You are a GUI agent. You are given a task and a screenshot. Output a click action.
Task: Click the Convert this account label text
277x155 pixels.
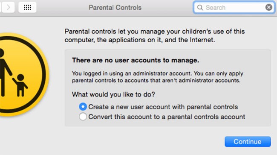coord(167,117)
